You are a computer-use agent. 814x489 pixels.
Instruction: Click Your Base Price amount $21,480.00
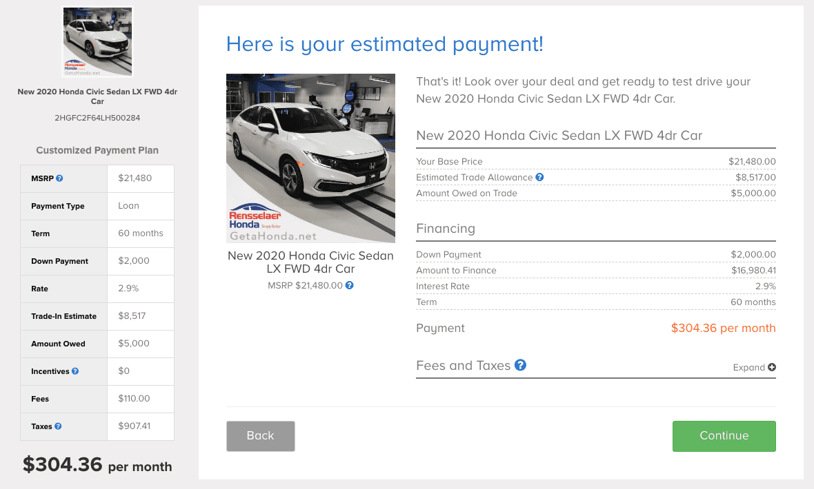tap(752, 161)
